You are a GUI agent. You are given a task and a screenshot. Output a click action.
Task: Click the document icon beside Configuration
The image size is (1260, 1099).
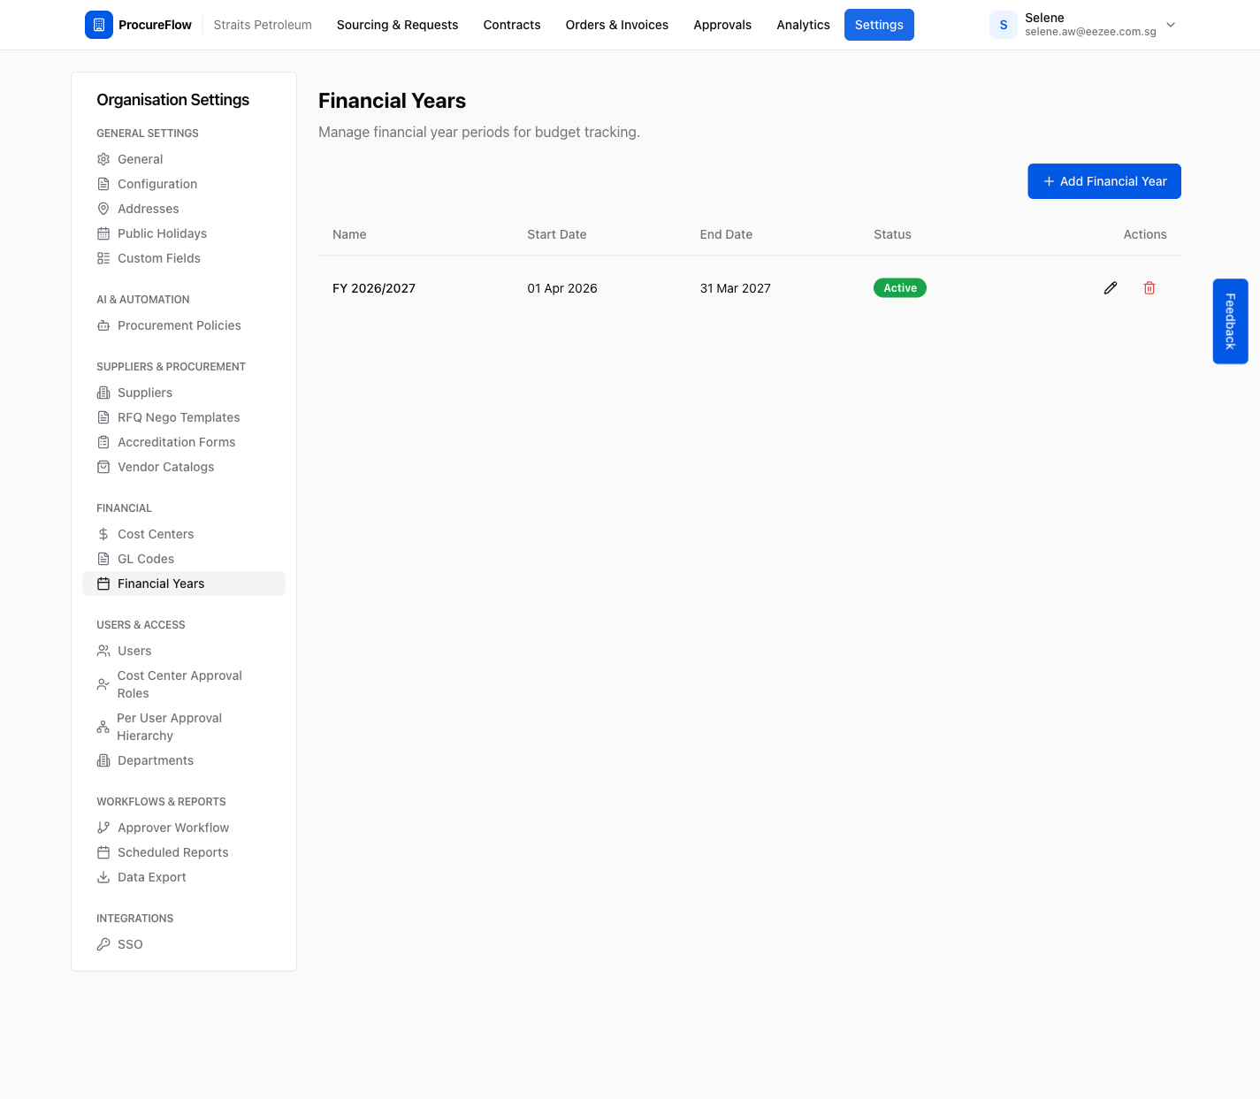coord(103,184)
